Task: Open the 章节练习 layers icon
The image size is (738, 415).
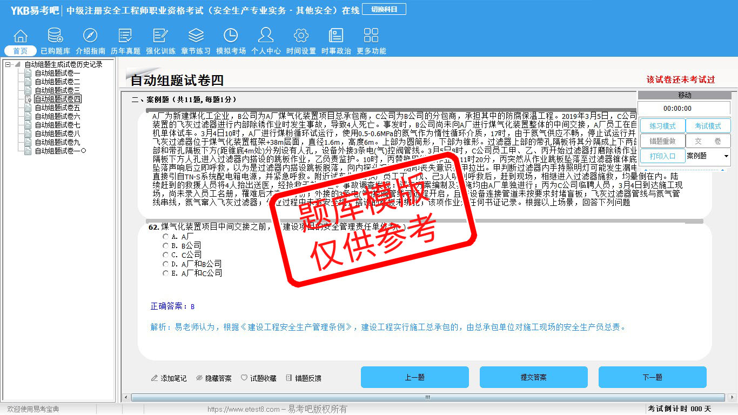Action: [x=196, y=36]
